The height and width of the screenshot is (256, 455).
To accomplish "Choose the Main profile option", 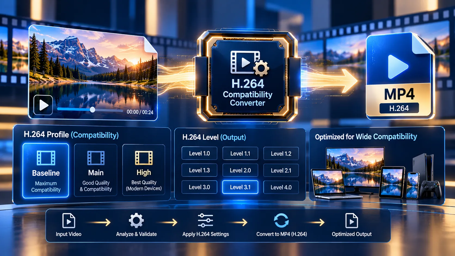I will click(x=96, y=170).
